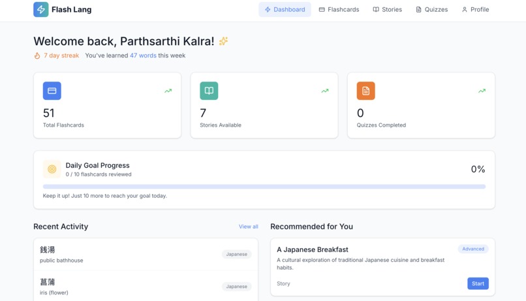Screen dimensions: 526x301
Task: Open the Profile tab
Action: [x=475, y=9]
